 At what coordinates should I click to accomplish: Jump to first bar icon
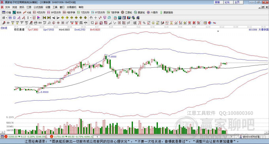pyautogui.click(x=44, y=18)
